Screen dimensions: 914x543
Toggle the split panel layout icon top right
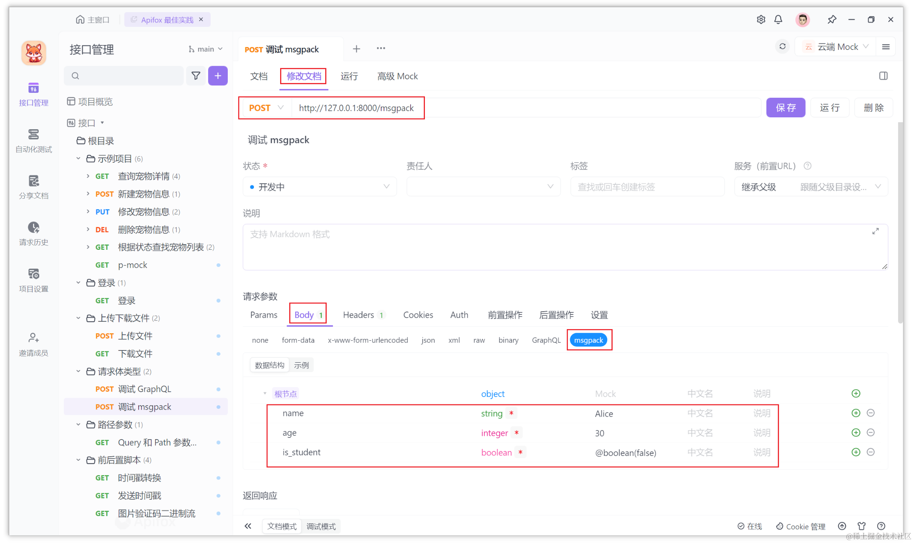(x=883, y=76)
